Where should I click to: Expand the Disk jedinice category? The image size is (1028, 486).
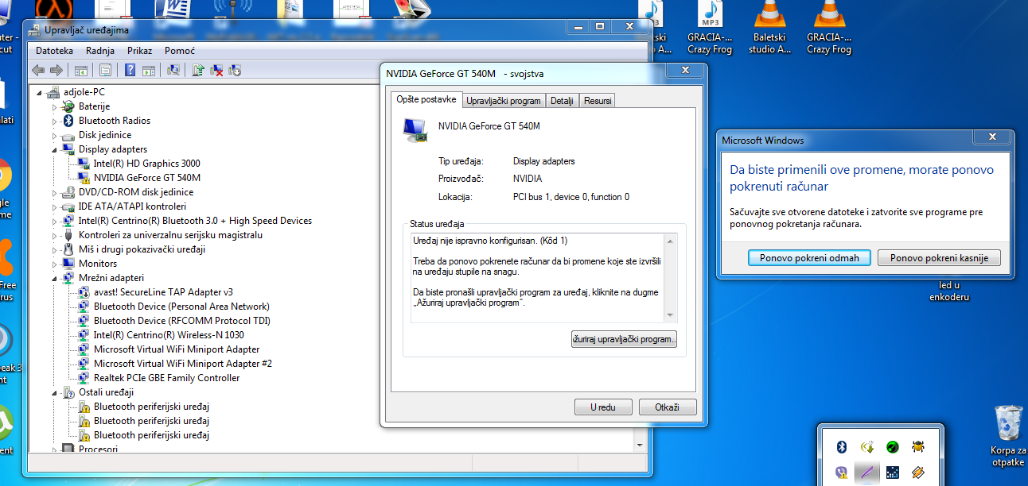coord(55,135)
